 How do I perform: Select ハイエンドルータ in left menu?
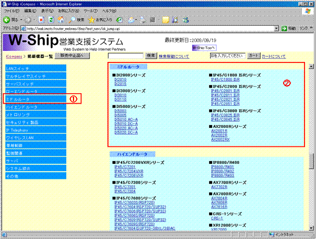pos(36,107)
